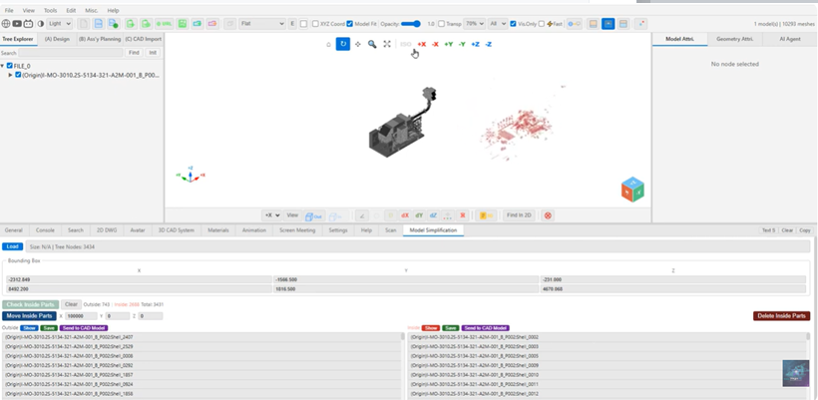Image resolution: width=818 pixels, height=400 pixels.
Task: Open the Misc. menu
Action: tap(92, 10)
